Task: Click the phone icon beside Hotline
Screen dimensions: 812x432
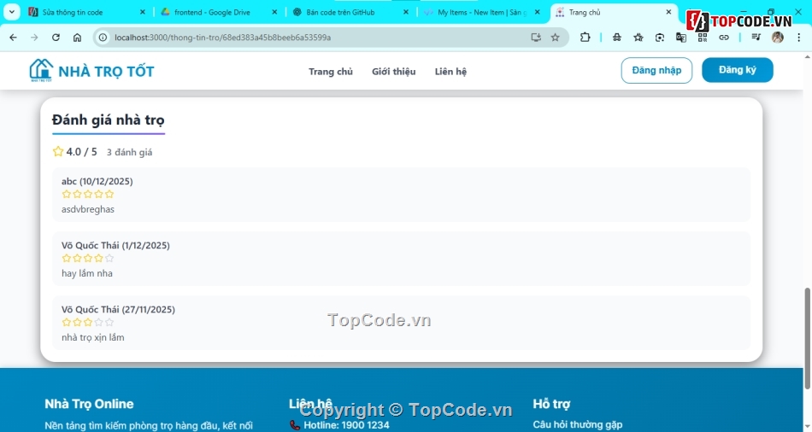Action: click(295, 425)
